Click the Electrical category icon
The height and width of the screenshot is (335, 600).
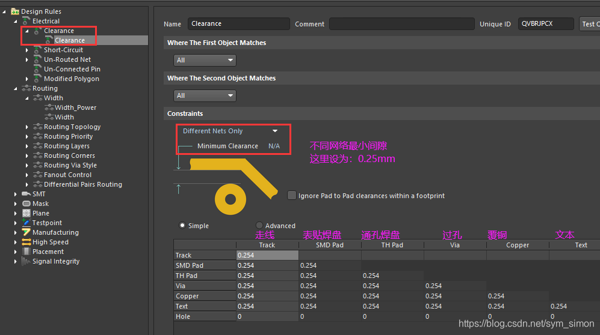pos(26,21)
